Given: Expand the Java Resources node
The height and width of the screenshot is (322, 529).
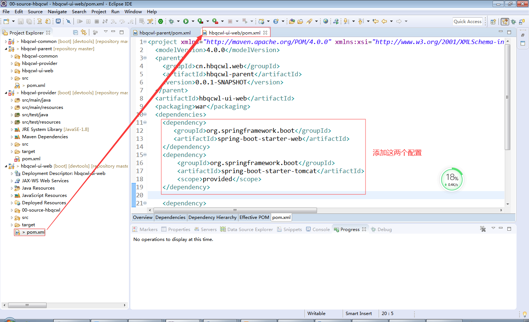Looking at the screenshot, I should tap(12, 188).
